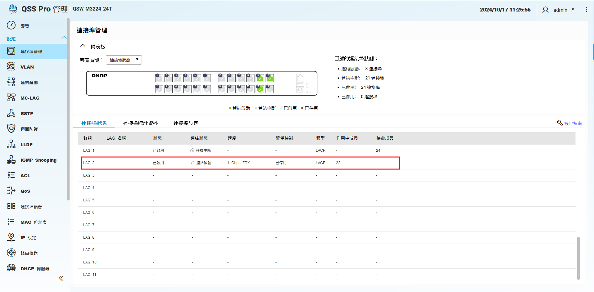Select port 21 on the switch panel
The image size is (594, 292).
pos(260,78)
